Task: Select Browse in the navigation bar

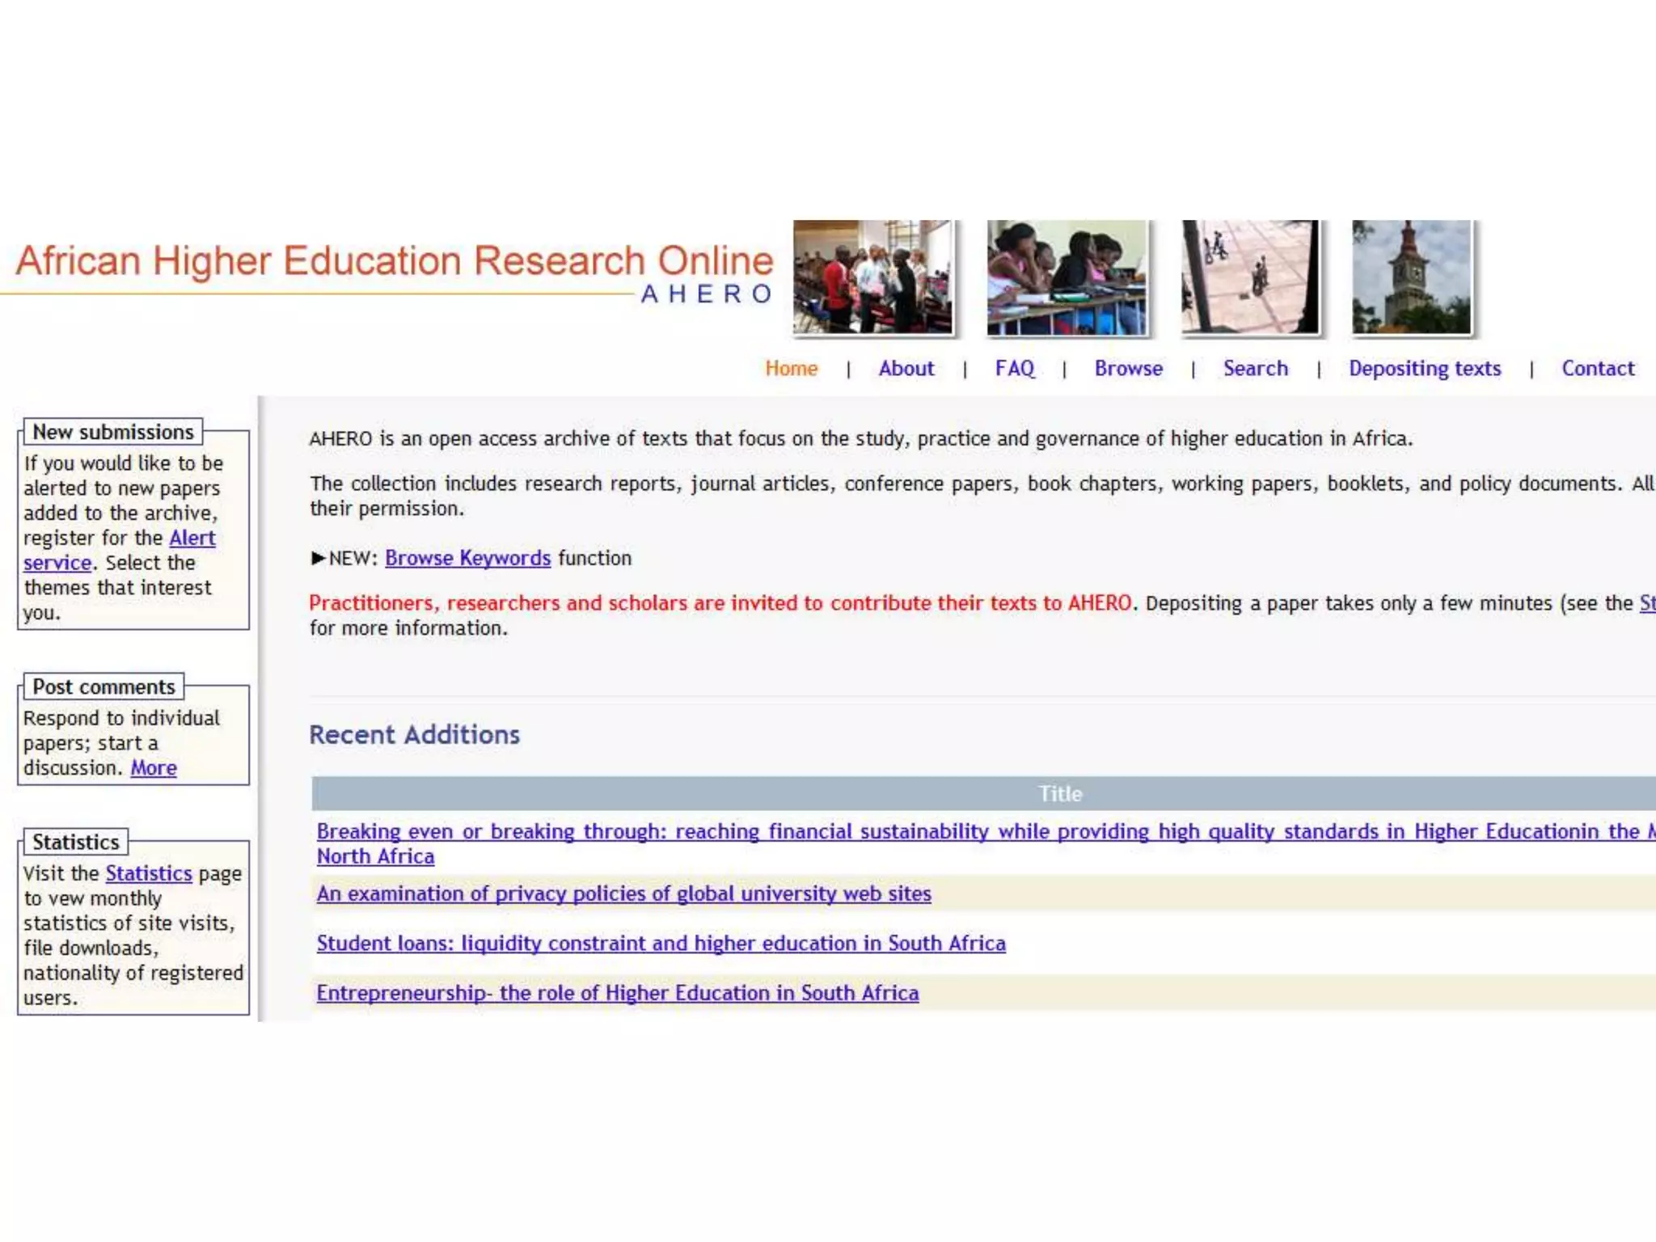Action: (1128, 369)
